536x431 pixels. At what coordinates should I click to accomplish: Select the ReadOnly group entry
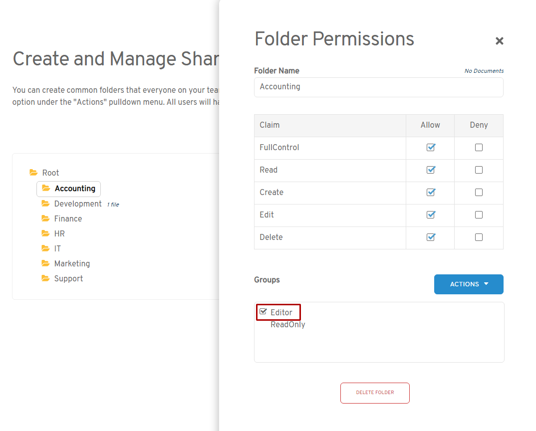[x=287, y=325]
